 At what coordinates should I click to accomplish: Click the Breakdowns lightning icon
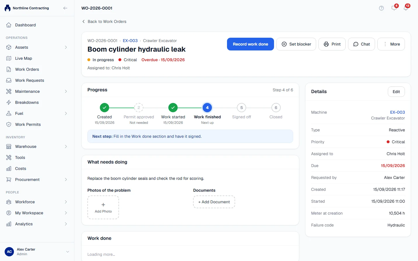pos(9,102)
